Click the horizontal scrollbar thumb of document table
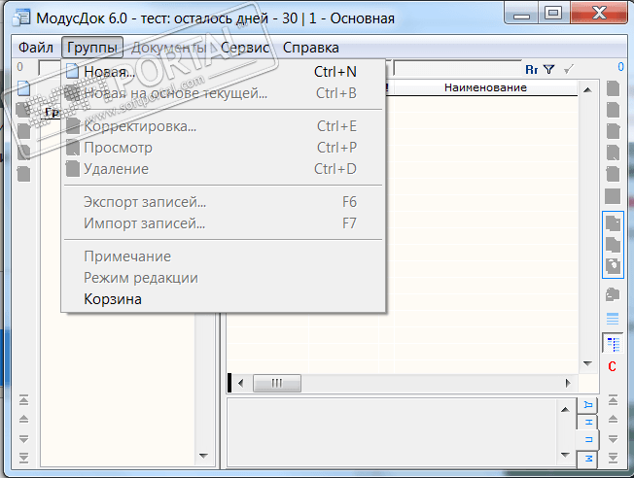Image resolution: width=634 pixels, height=478 pixels. pyautogui.click(x=277, y=383)
